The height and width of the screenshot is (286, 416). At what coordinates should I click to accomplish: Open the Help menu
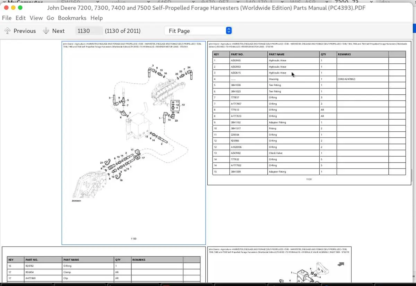[x=97, y=18]
